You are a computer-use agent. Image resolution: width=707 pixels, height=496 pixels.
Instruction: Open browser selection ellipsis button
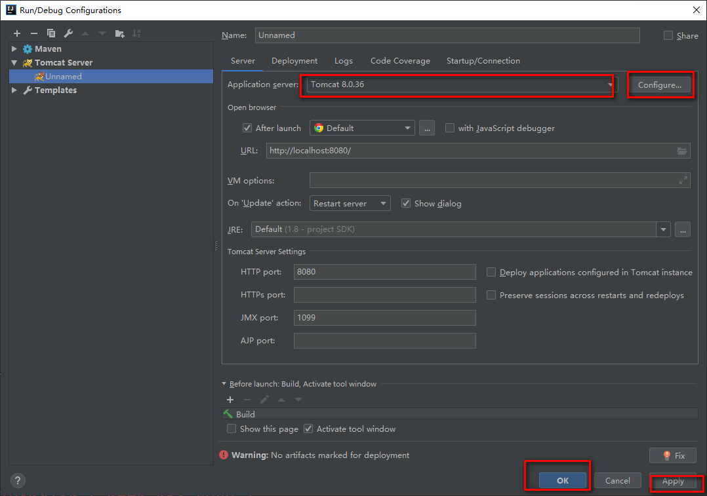(x=427, y=128)
